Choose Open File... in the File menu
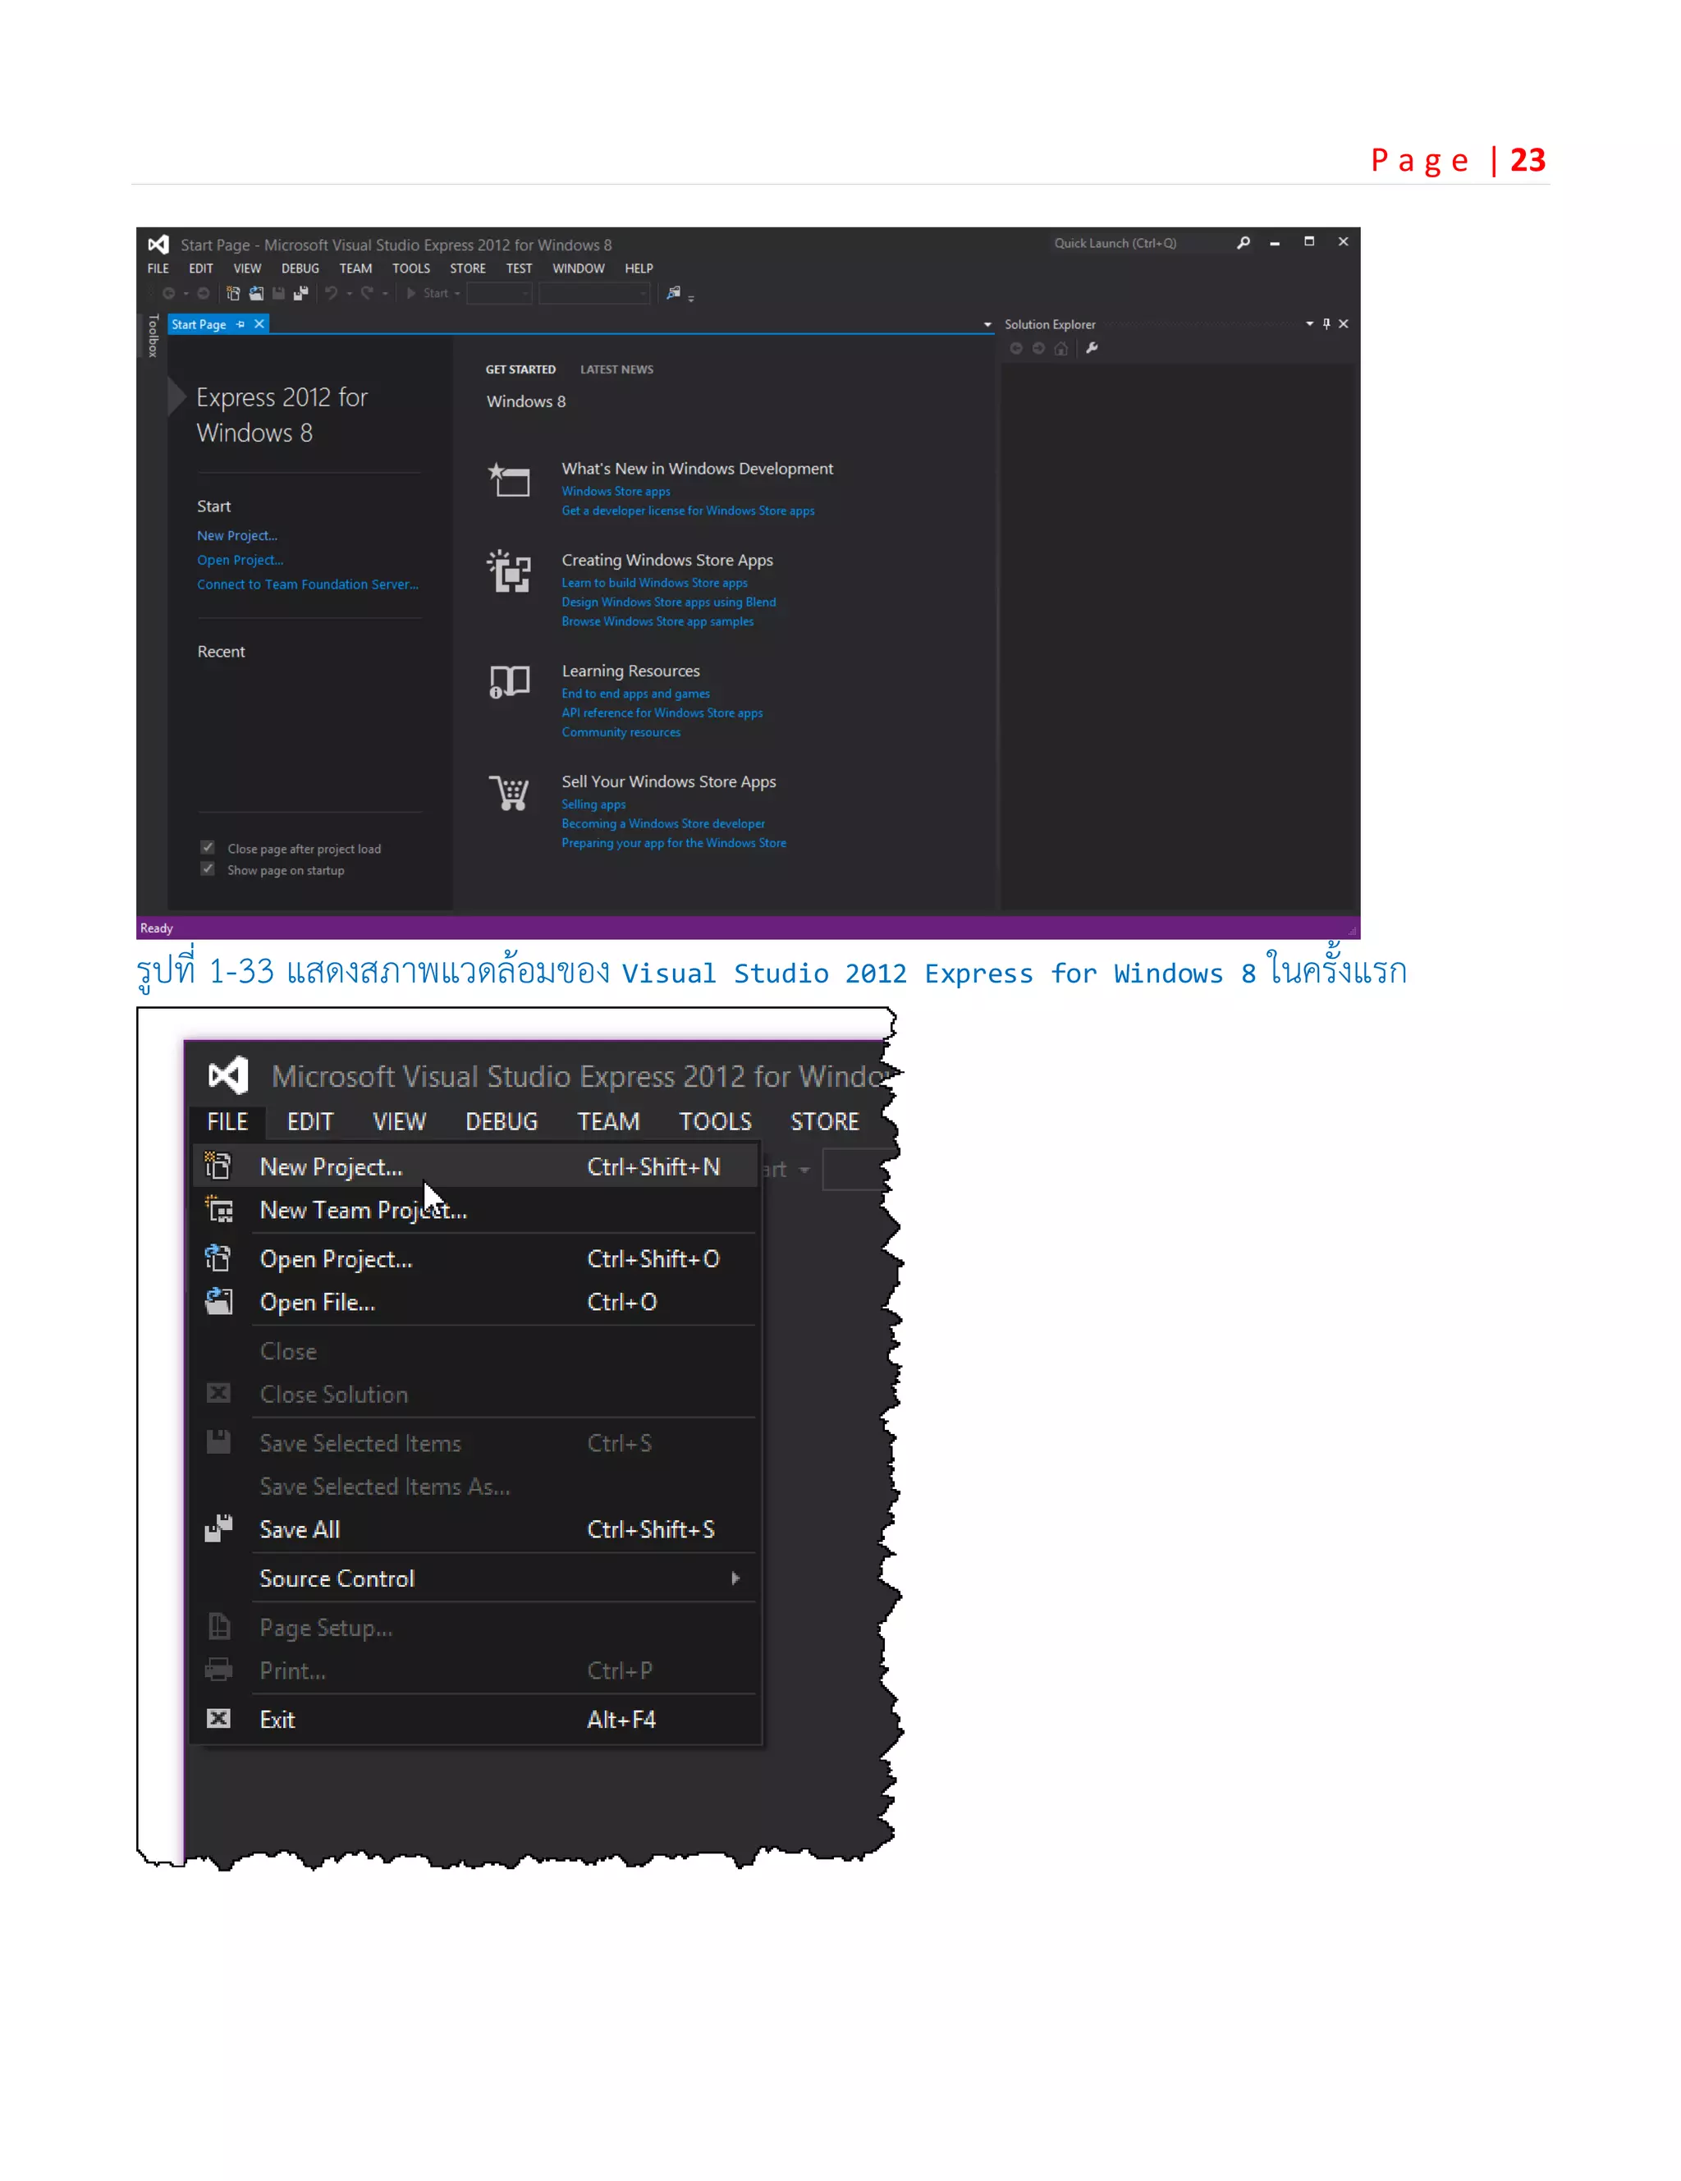1681x2181 pixels. tap(475, 1301)
